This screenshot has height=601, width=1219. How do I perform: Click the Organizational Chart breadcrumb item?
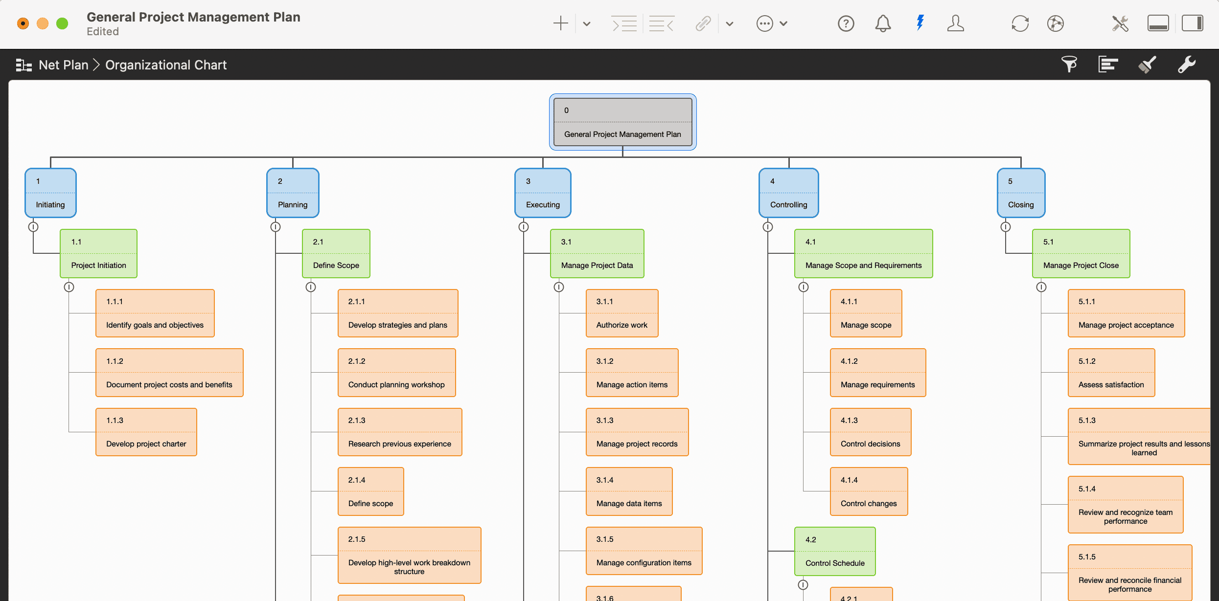pyautogui.click(x=166, y=64)
